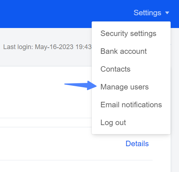This screenshot has width=179, height=172.
Task: Click the 19:43 login time
Action: pyautogui.click(x=83, y=47)
